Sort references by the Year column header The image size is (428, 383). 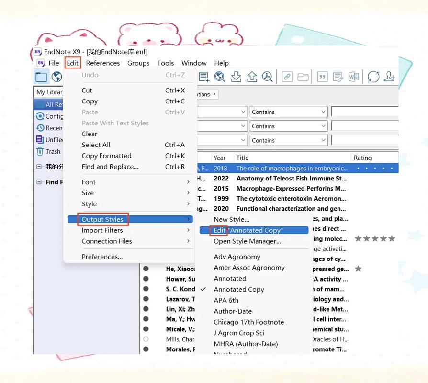(220, 158)
